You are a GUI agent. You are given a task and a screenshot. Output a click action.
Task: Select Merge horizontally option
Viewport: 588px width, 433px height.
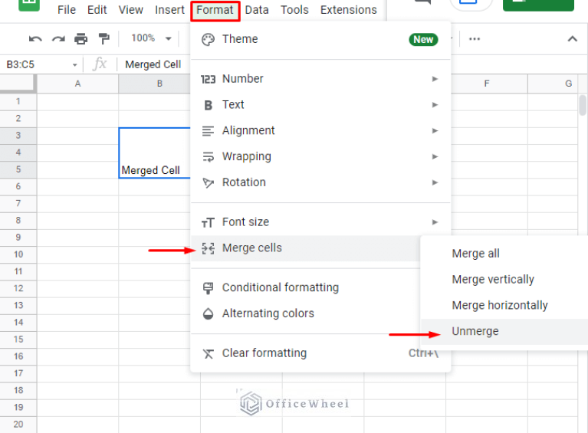pos(500,305)
